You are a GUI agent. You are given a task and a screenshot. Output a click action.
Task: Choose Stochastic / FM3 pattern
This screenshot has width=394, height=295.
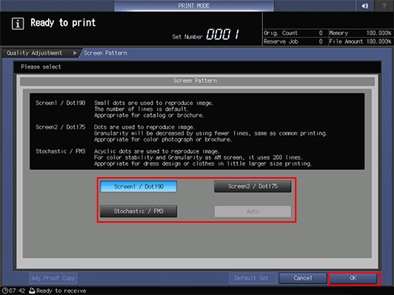[x=139, y=211]
